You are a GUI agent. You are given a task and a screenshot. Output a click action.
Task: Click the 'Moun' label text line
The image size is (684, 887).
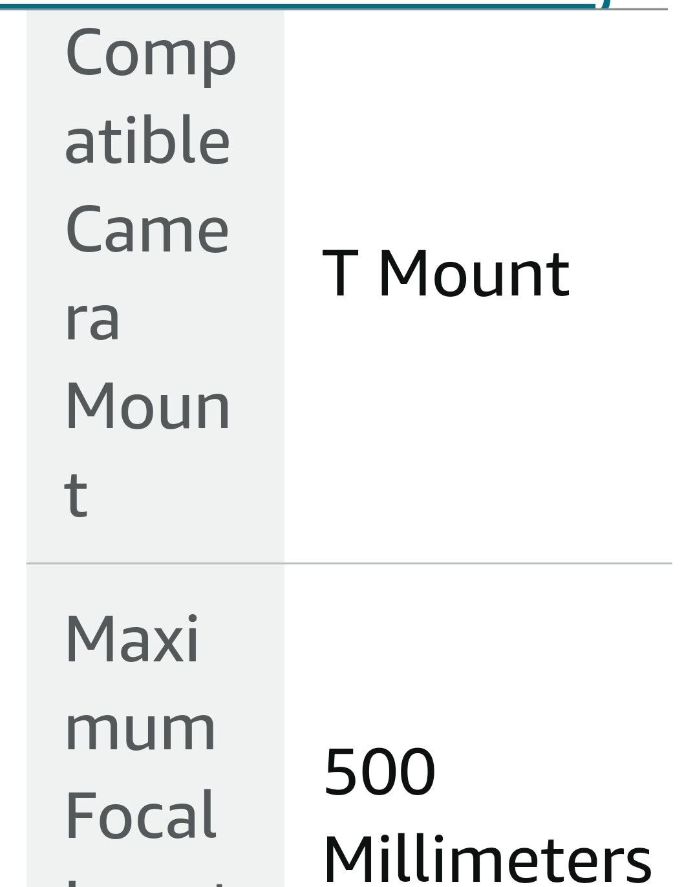coord(147,406)
